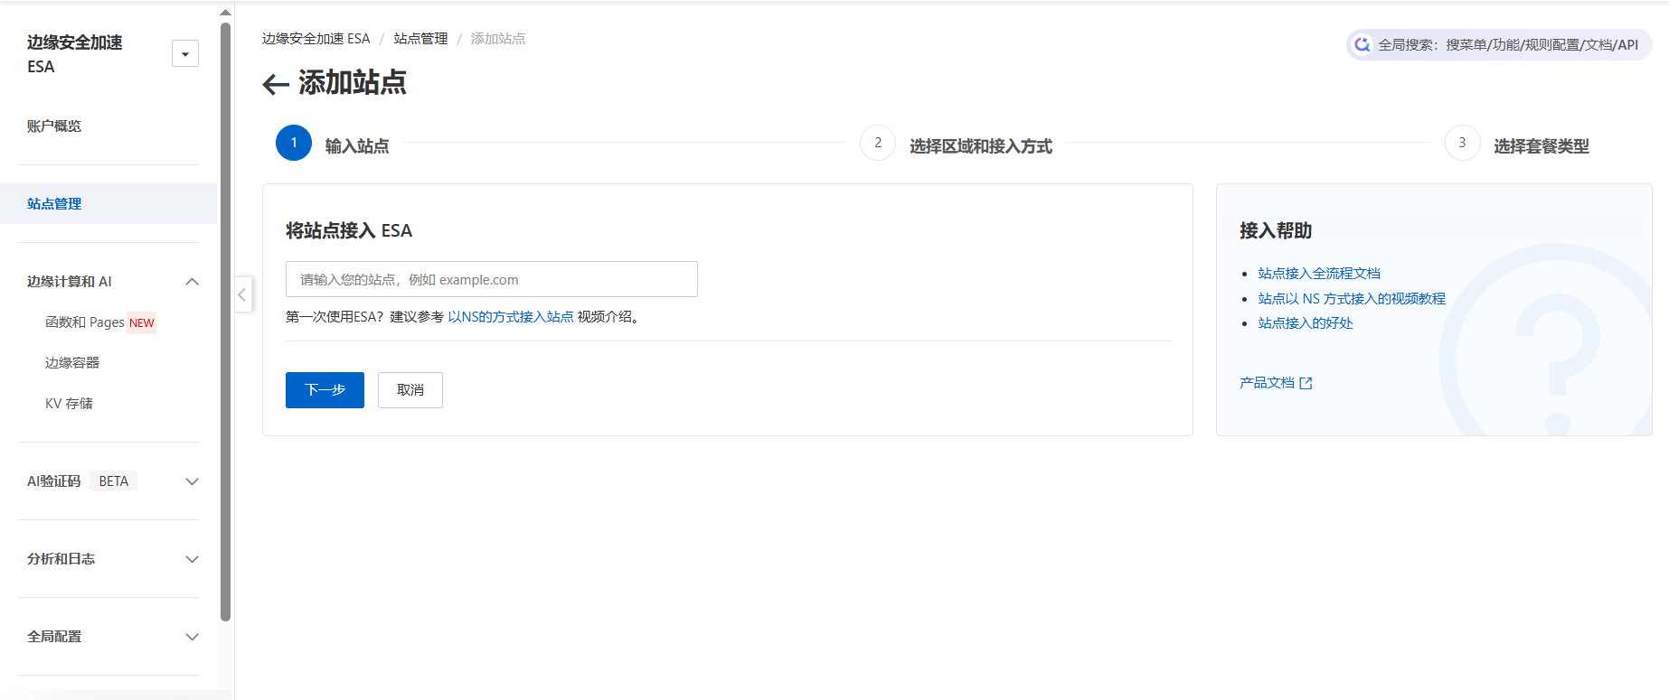Open 函数和 Pages menu item
The height and width of the screenshot is (700, 1669).
[85, 322]
